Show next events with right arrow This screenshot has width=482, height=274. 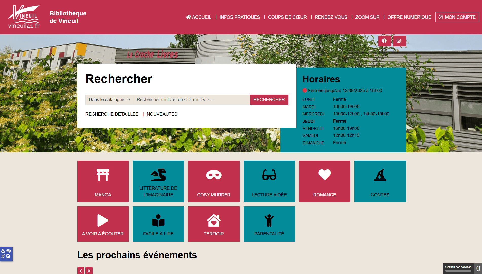pos(89,271)
